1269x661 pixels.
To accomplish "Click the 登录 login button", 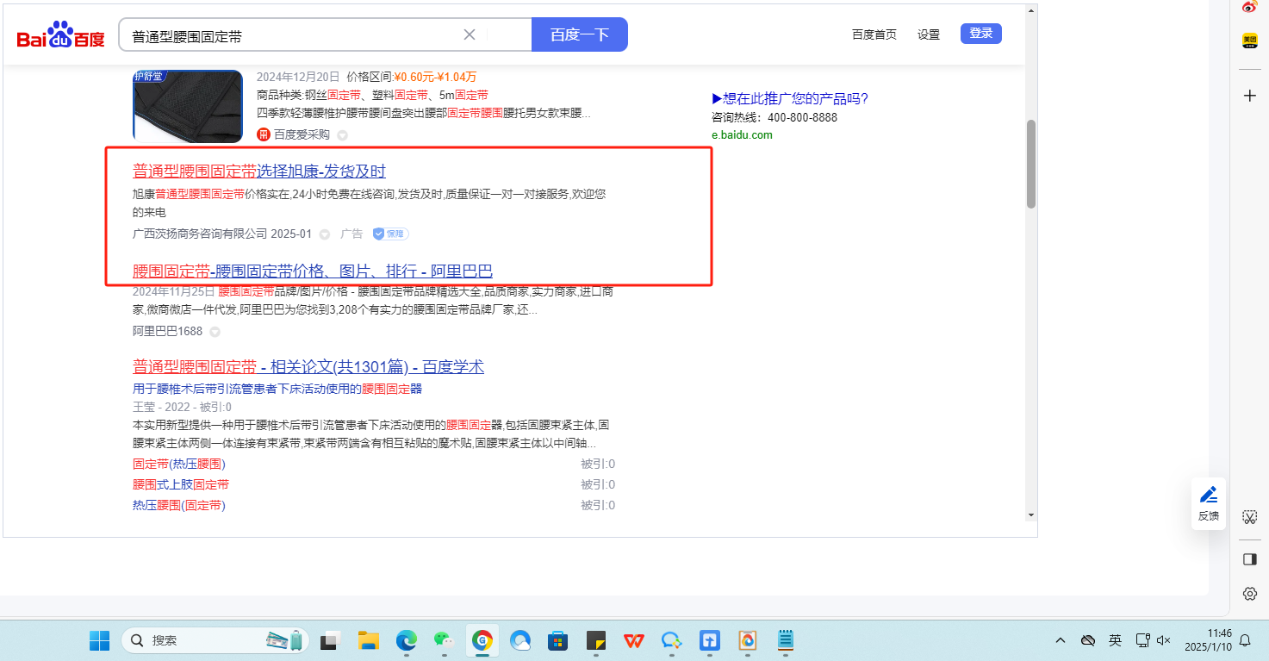I will point(980,34).
